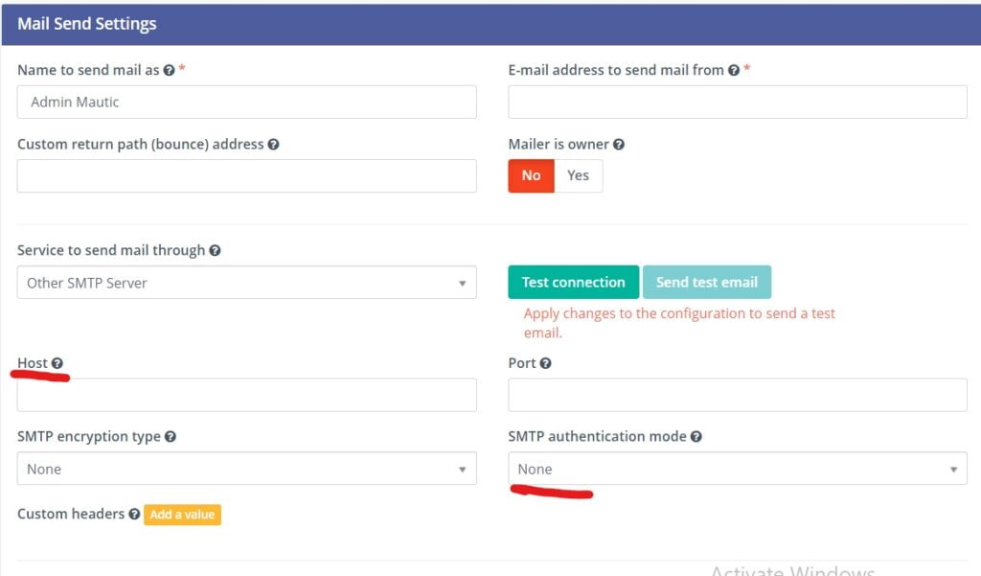
Task: Set Mailer is owner to No
Action: coord(531,176)
